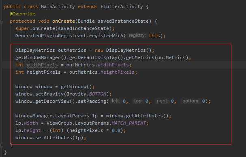Click the heightPixels variable declaration
Viewport: 246px width, 157px height.
pos(44,72)
